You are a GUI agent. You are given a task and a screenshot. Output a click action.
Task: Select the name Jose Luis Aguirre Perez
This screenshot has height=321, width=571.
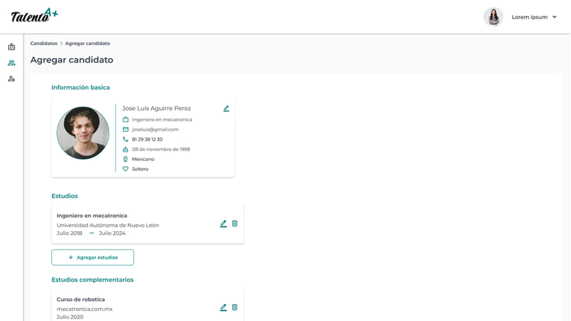[157, 108]
